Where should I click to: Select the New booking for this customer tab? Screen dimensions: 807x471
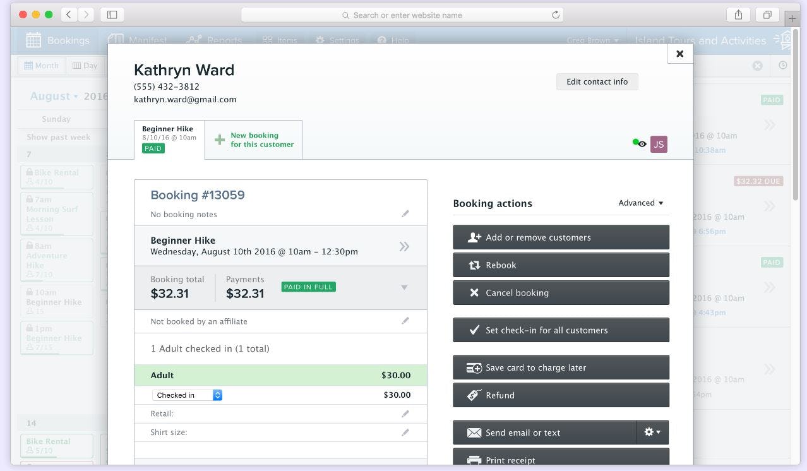coord(253,139)
